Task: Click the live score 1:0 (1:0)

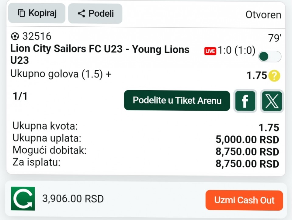Action: pos(236,51)
